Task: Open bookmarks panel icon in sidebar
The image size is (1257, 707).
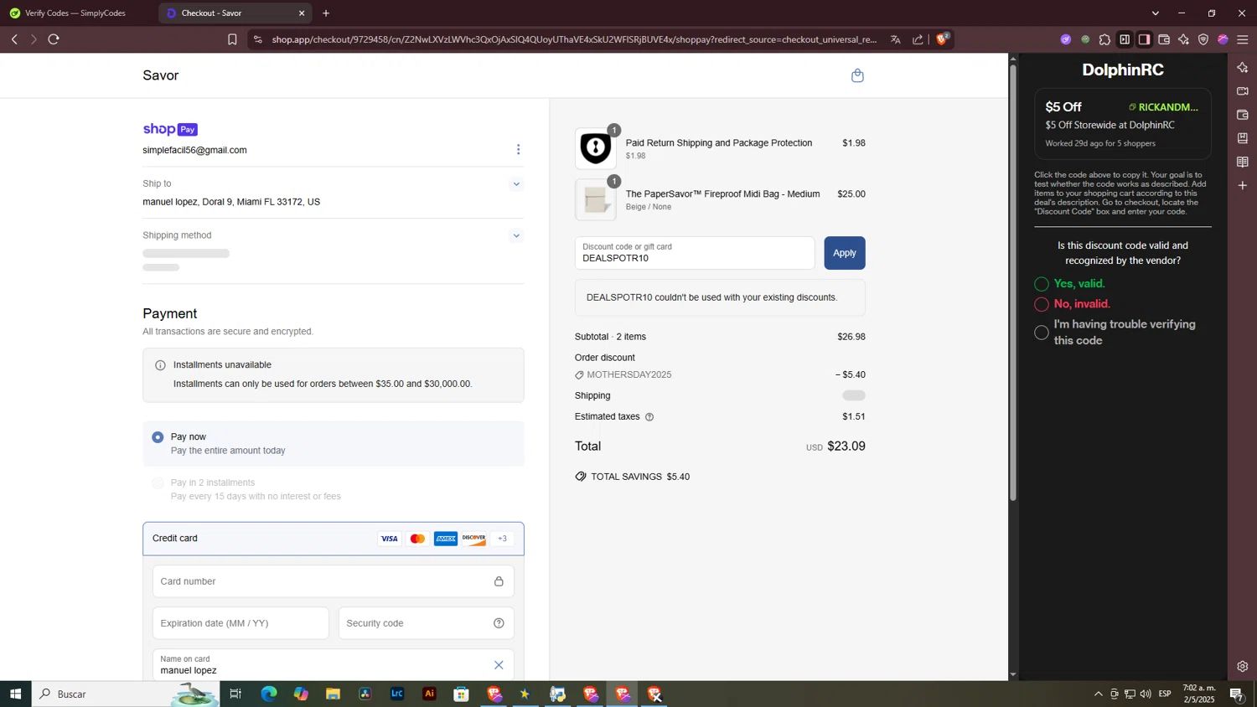Action: [1243, 138]
